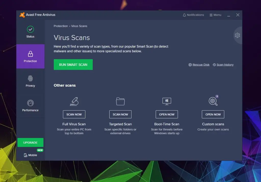Open Custom scans with Open Now
The width and height of the screenshot is (261, 182).
click(x=213, y=114)
